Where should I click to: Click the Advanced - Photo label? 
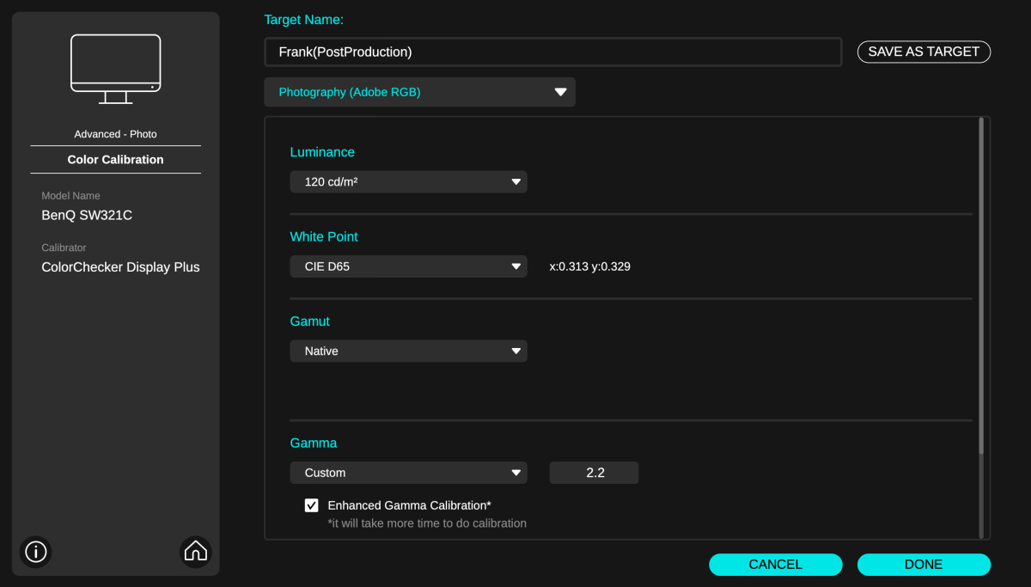(x=116, y=134)
